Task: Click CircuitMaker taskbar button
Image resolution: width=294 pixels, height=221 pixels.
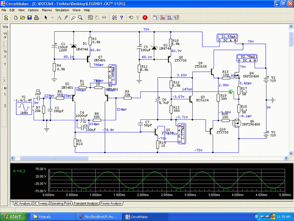Action: click(145, 217)
